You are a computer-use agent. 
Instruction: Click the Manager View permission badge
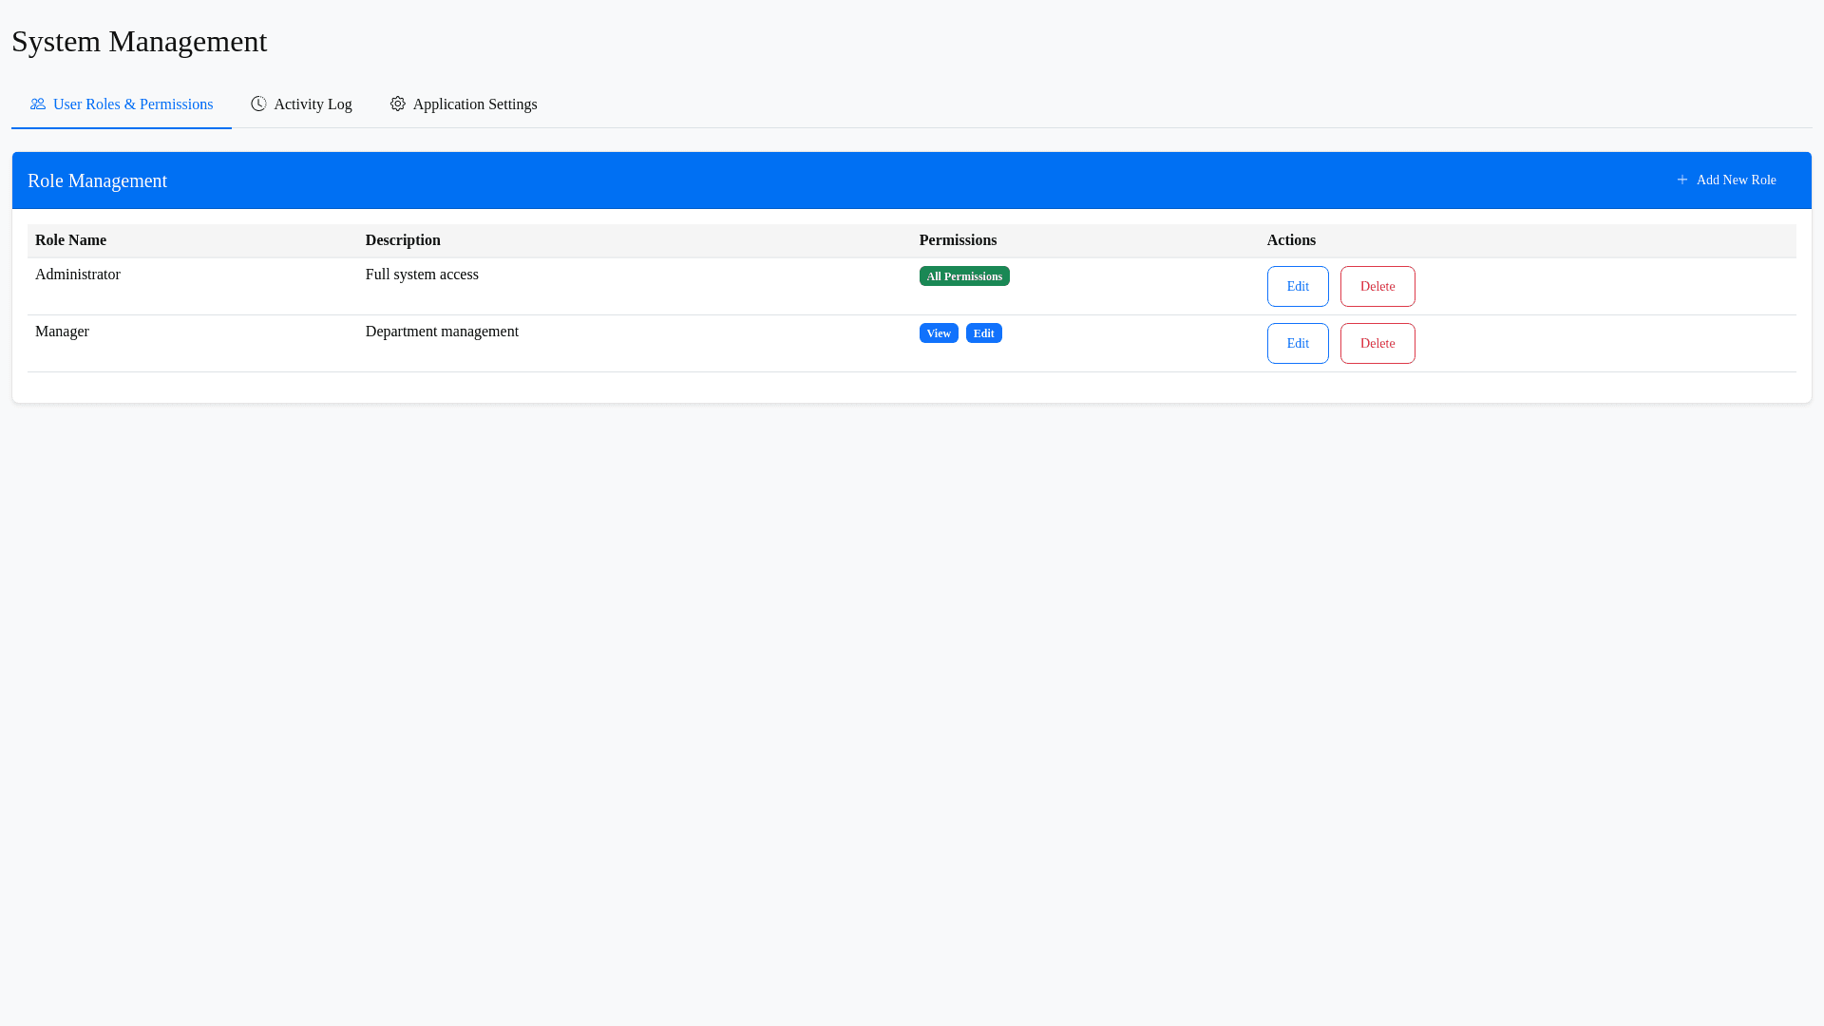[x=939, y=333]
